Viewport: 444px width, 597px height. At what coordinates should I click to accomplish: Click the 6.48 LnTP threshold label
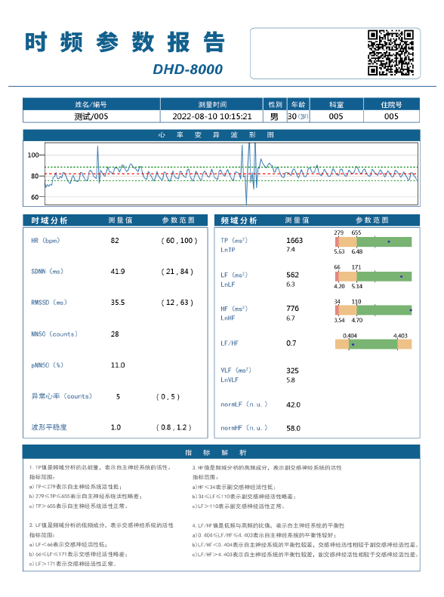pyautogui.click(x=357, y=251)
